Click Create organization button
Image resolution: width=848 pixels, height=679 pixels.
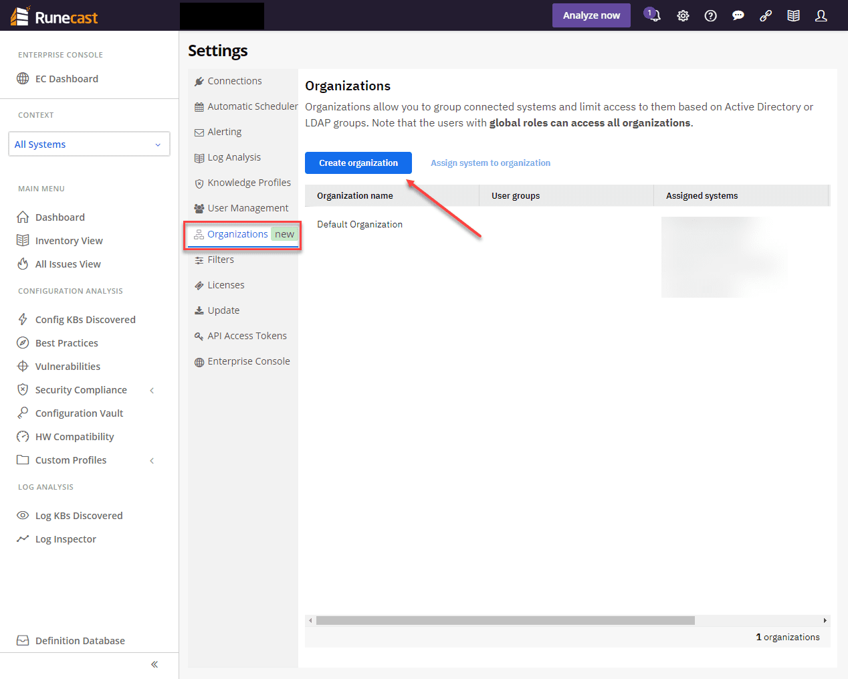tap(358, 163)
